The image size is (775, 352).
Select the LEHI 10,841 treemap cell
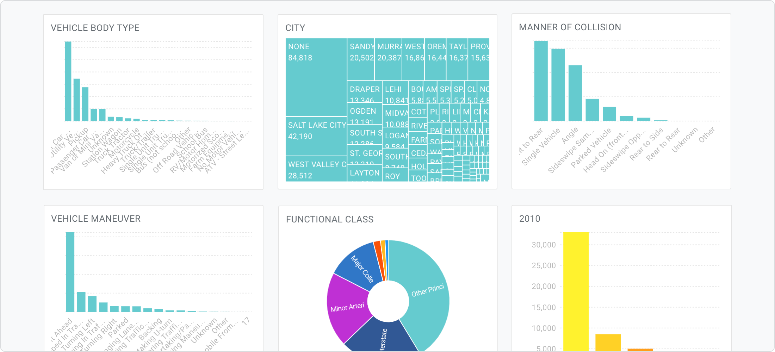395,93
